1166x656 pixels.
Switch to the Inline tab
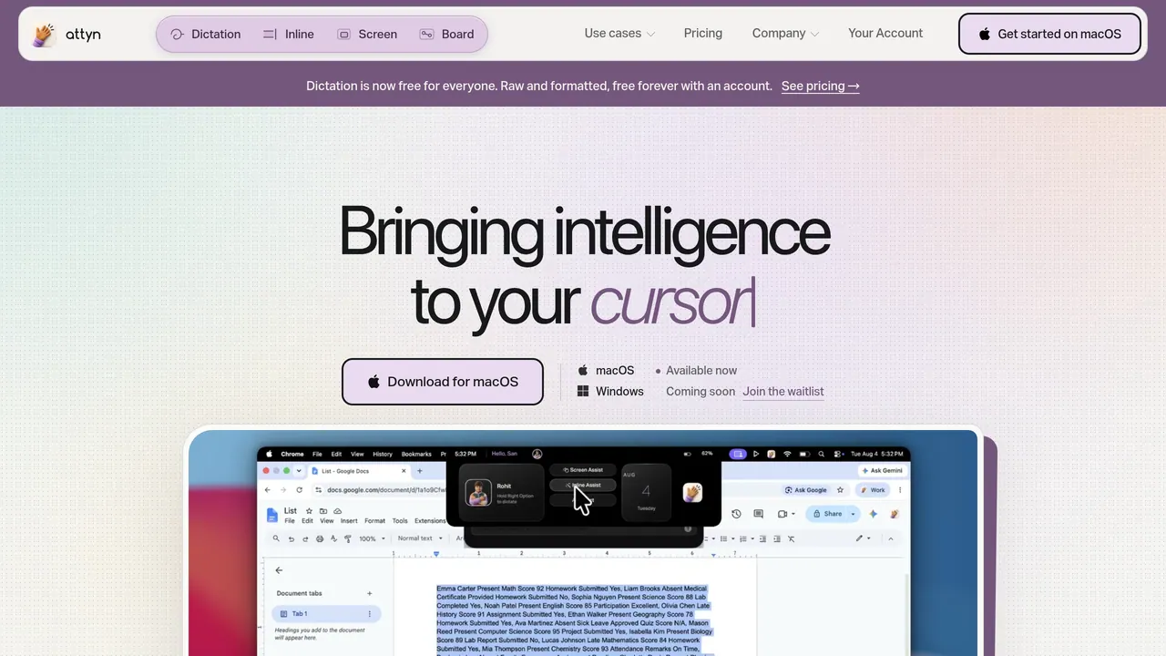tap(288, 35)
